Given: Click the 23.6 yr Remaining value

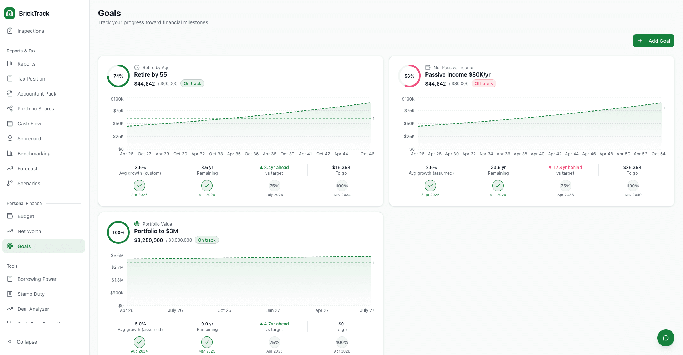Looking at the screenshot, I should 498,167.
